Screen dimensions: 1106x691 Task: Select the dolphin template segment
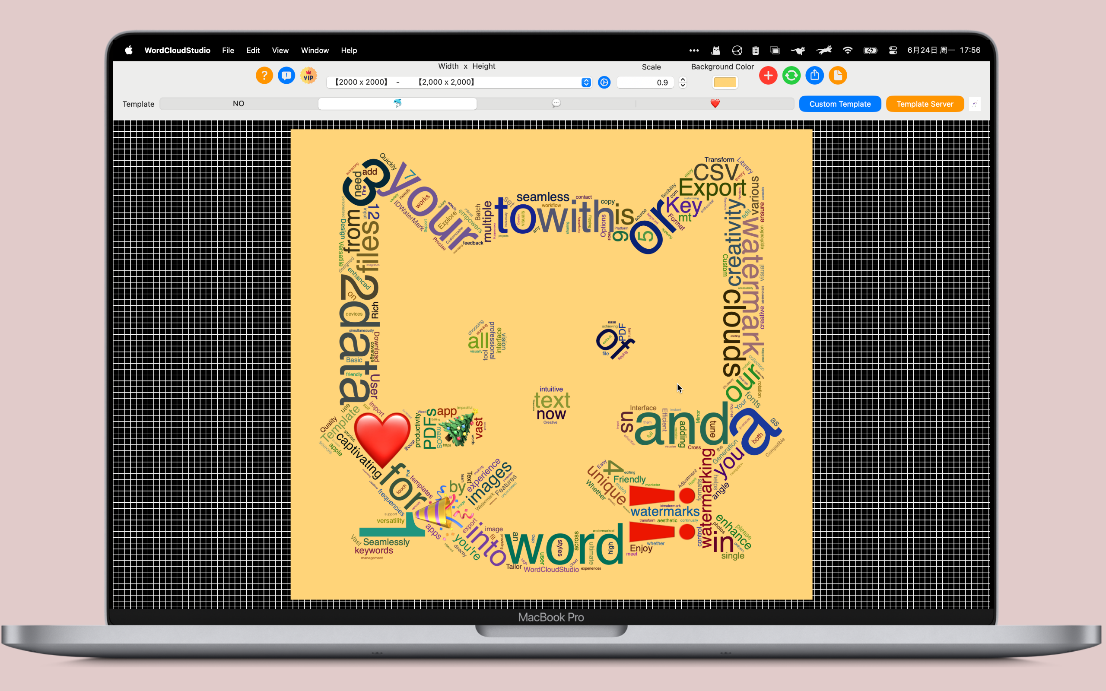(397, 104)
